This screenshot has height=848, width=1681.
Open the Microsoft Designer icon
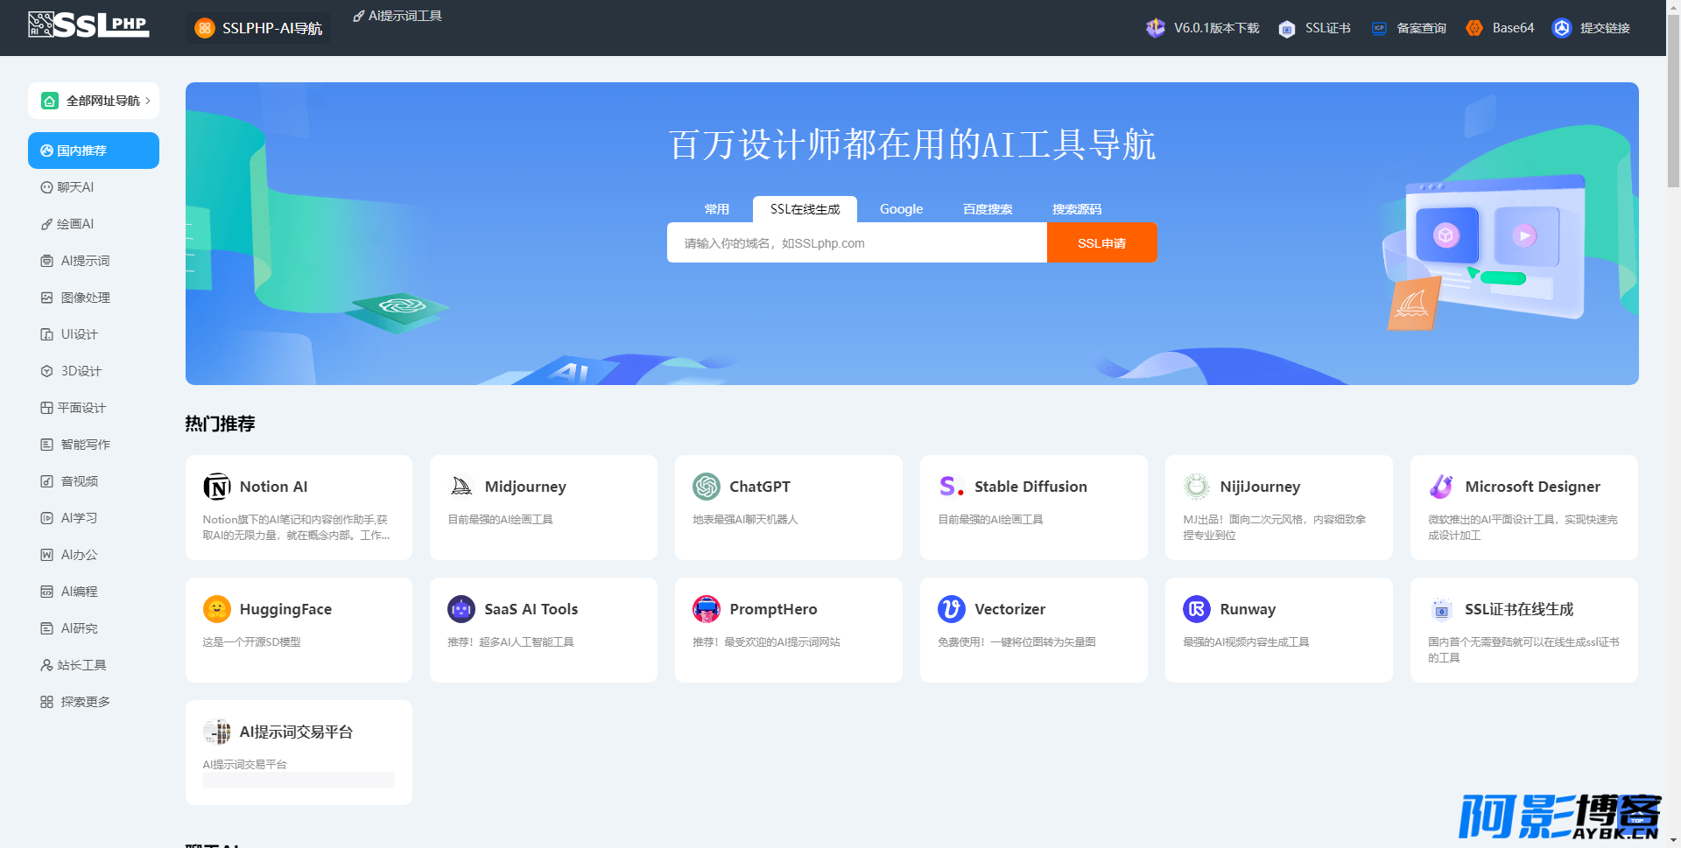pos(1442,487)
